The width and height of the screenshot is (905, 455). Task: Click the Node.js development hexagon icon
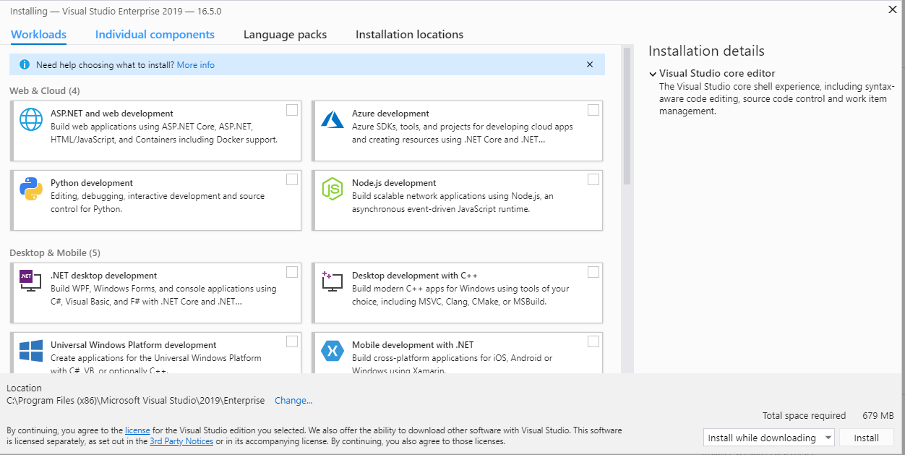point(332,189)
